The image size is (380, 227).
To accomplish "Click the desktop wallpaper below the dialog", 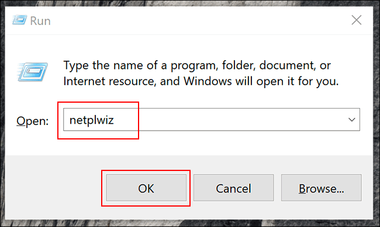I will (x=190, y=223).
